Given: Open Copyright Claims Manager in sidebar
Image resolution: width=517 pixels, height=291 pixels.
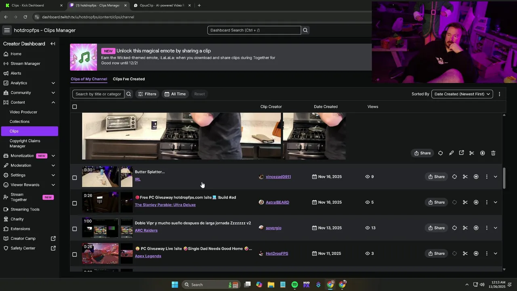Looking at the screenshot, I should [25, 143].
